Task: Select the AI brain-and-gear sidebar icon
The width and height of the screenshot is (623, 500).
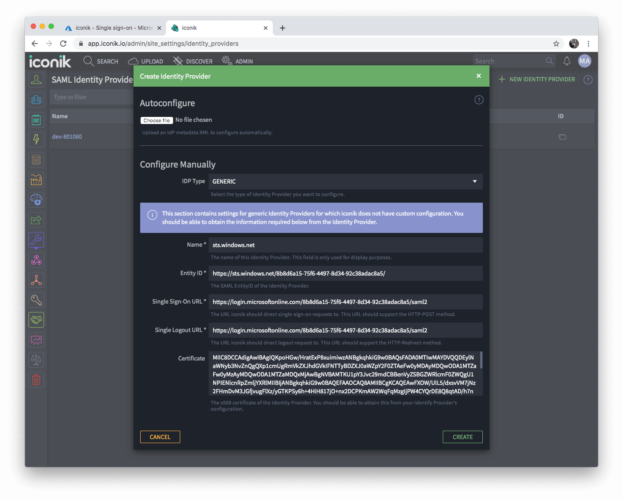Action: [36, 200]
